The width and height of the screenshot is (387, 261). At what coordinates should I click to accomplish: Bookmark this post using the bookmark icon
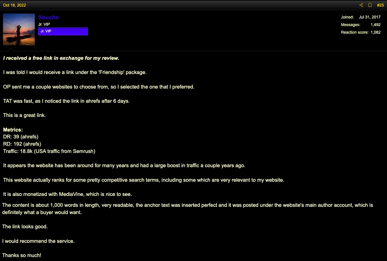tap(370, 5)
